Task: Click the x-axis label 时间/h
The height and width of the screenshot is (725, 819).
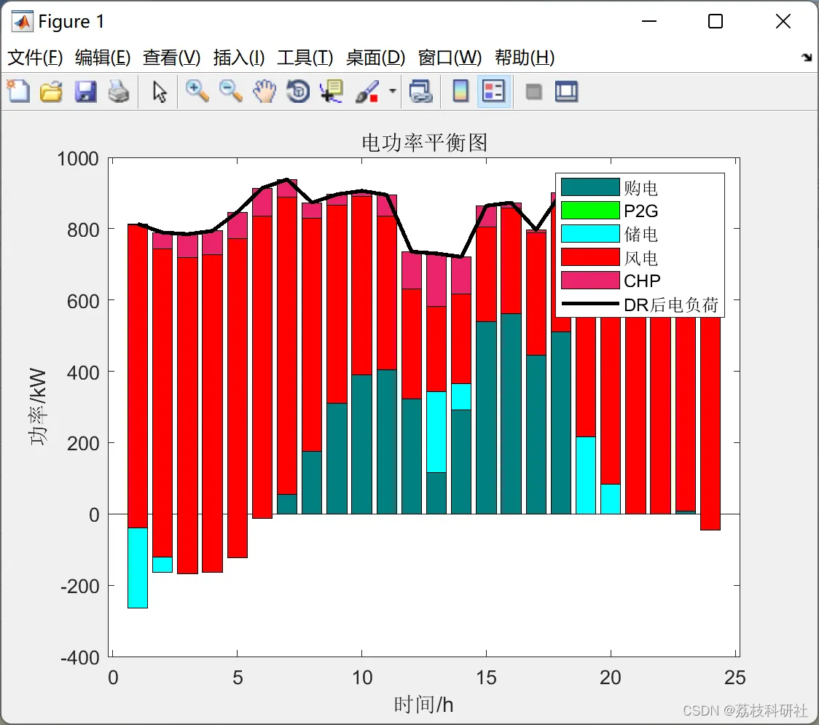Action: (x=423, y=705)
